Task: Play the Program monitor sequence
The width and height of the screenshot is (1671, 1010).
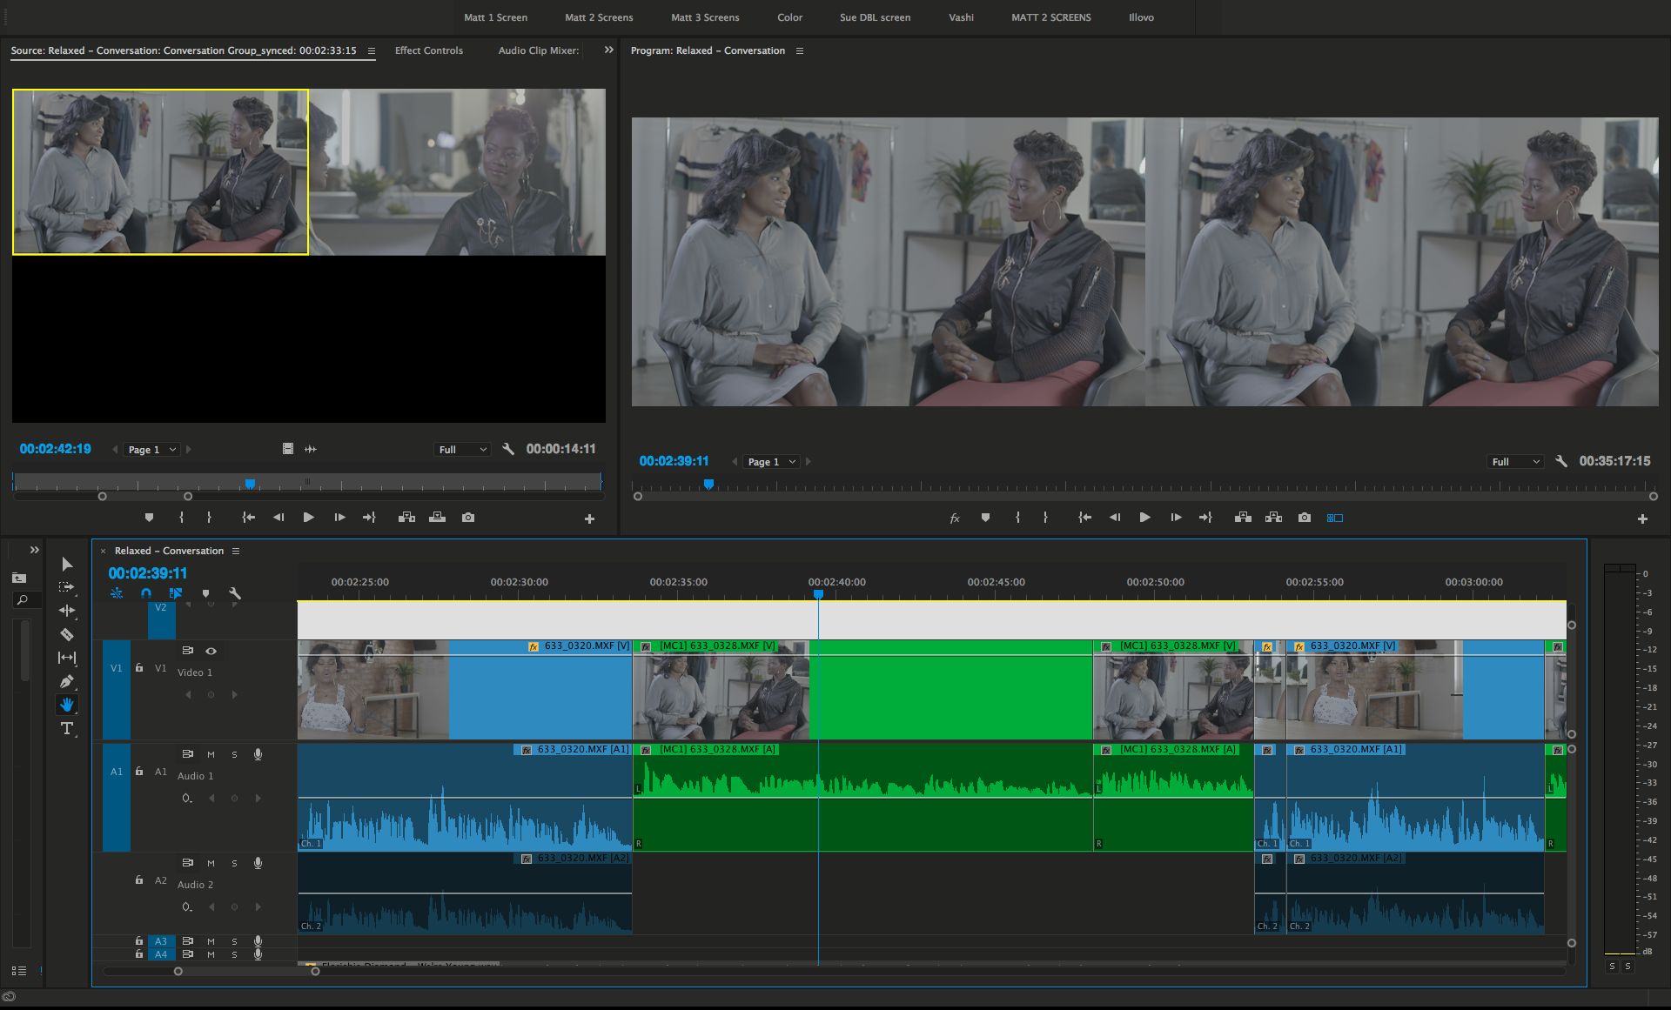Action: coord(1144,518)
